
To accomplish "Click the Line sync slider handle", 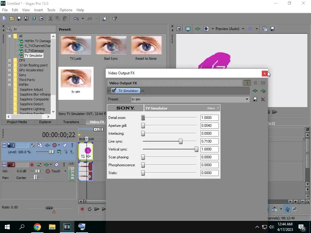I will click(180, 141).
